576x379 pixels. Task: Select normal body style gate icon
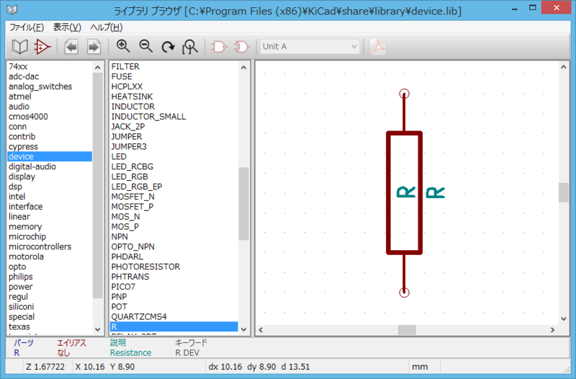[x=219, y=47]
